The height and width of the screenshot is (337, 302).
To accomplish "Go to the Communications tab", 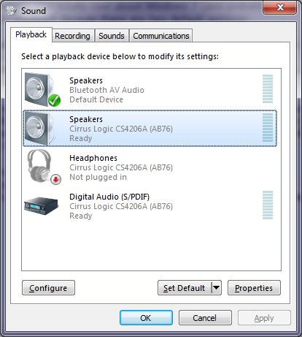I will tap(161, 36).
